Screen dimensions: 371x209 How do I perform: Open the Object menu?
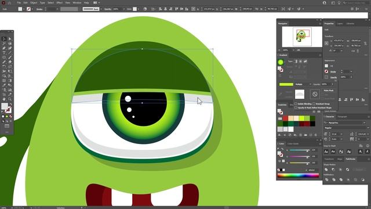click(x=34, y=2)
